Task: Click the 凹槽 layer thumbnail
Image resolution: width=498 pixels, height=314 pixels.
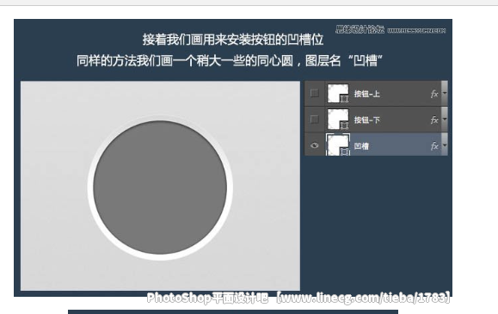Action: click(x=338, y=145)
